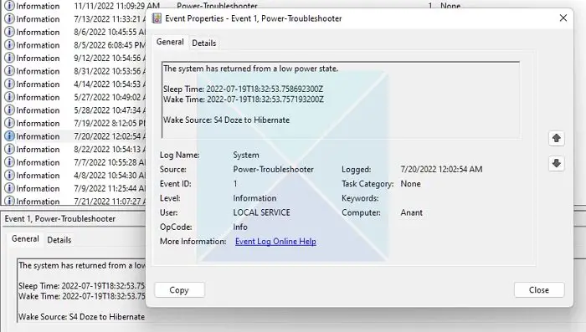Close the Event Properties dialog with X
The image size is (586, 332).
tap(563, 18)
